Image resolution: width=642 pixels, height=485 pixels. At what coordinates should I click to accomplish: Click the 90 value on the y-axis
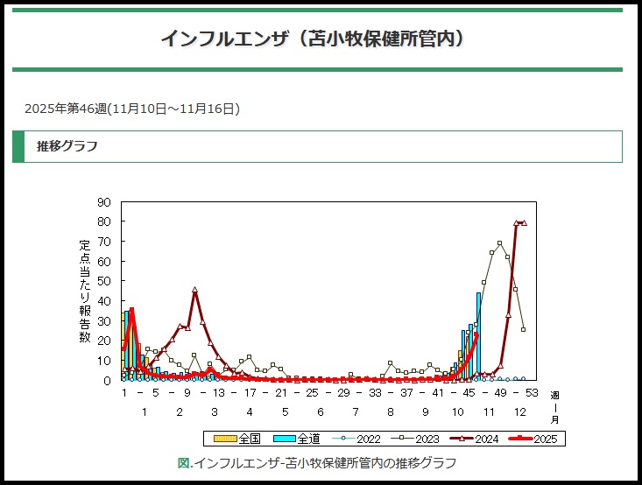(105, 202)
